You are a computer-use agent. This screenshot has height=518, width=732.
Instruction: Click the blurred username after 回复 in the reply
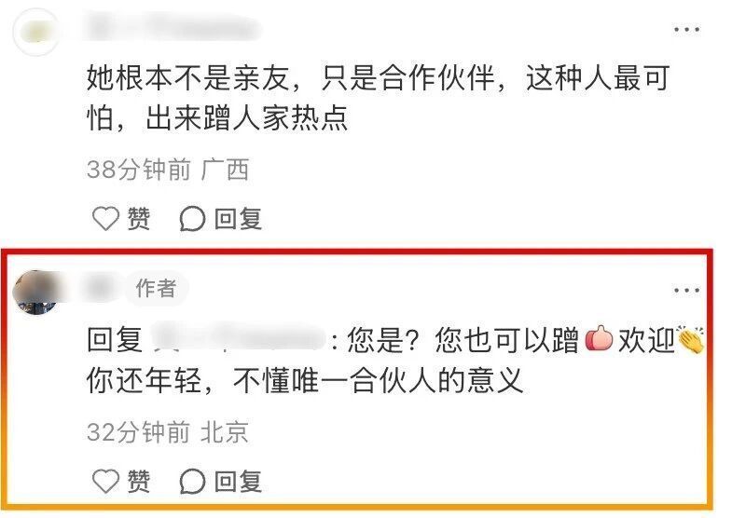[x=239, y=339]
